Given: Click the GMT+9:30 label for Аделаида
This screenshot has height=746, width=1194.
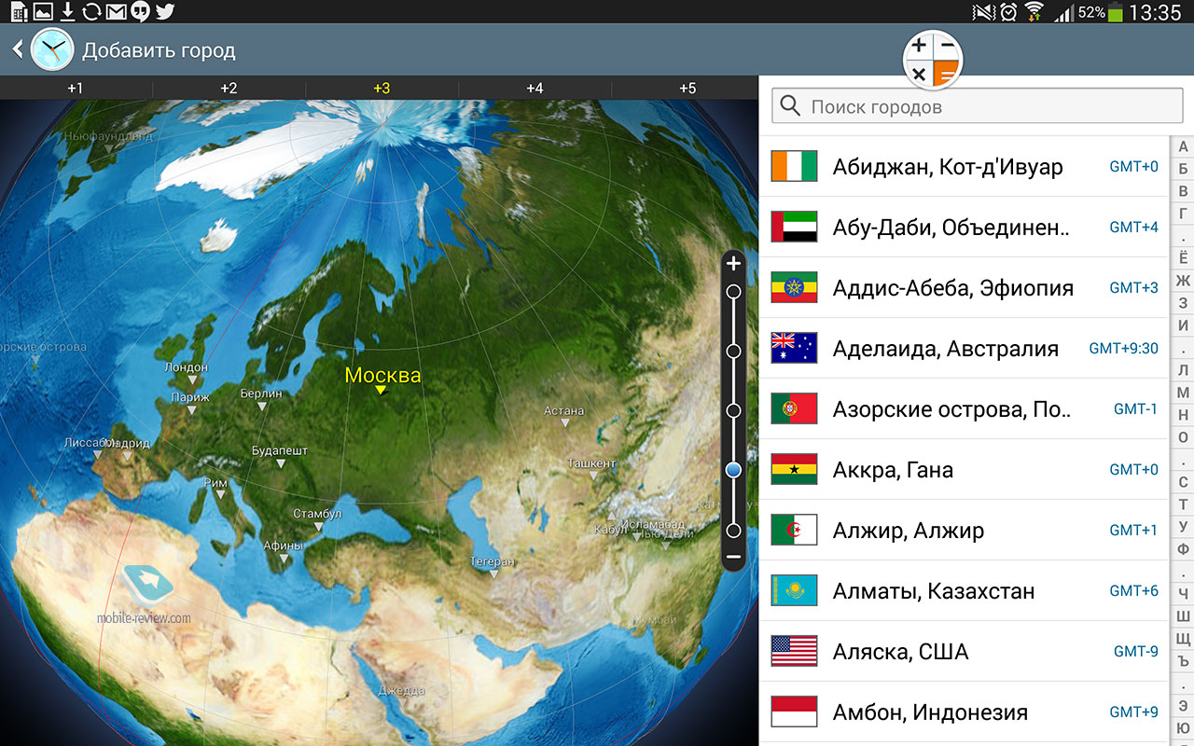Looking at the screenshot, I should (x=1124, y=348).
